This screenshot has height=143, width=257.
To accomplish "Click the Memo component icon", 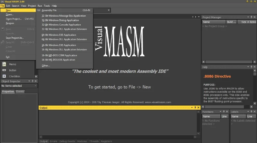I will [4, 64].
